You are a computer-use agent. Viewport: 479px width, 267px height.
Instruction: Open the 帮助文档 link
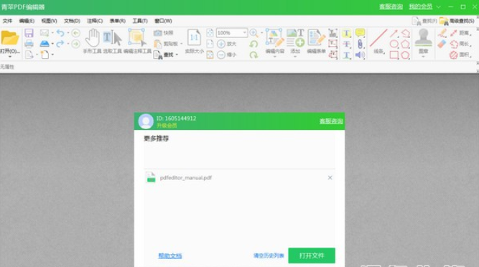click(170, 256)
